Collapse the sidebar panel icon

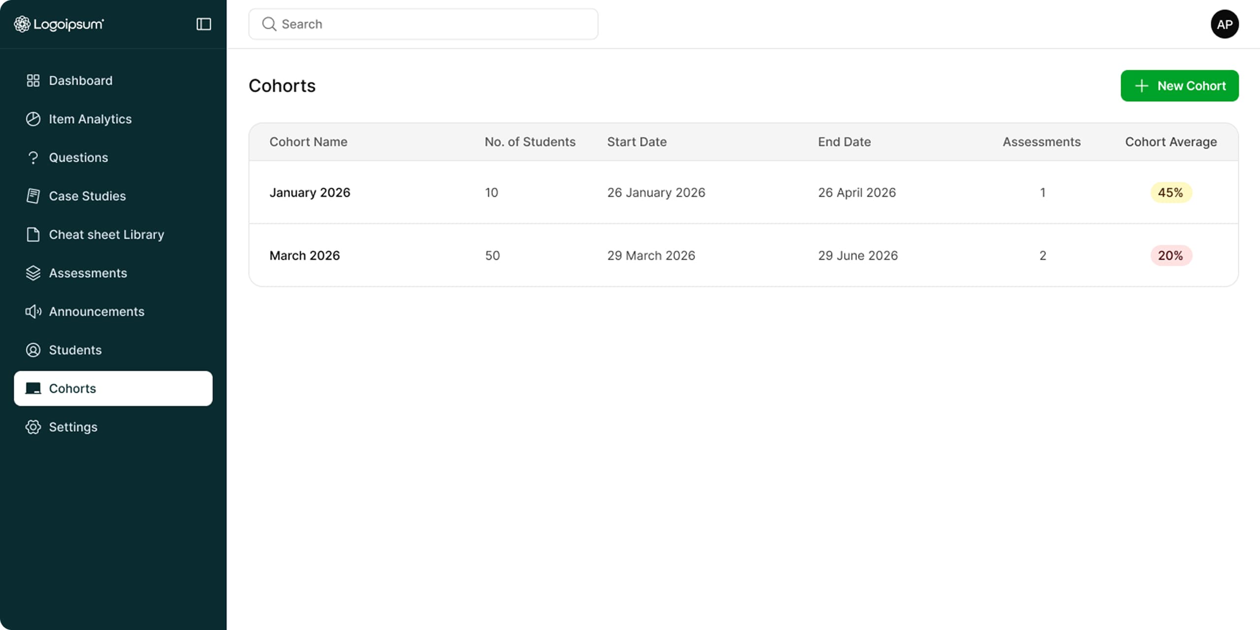click(x=204, y=24)
